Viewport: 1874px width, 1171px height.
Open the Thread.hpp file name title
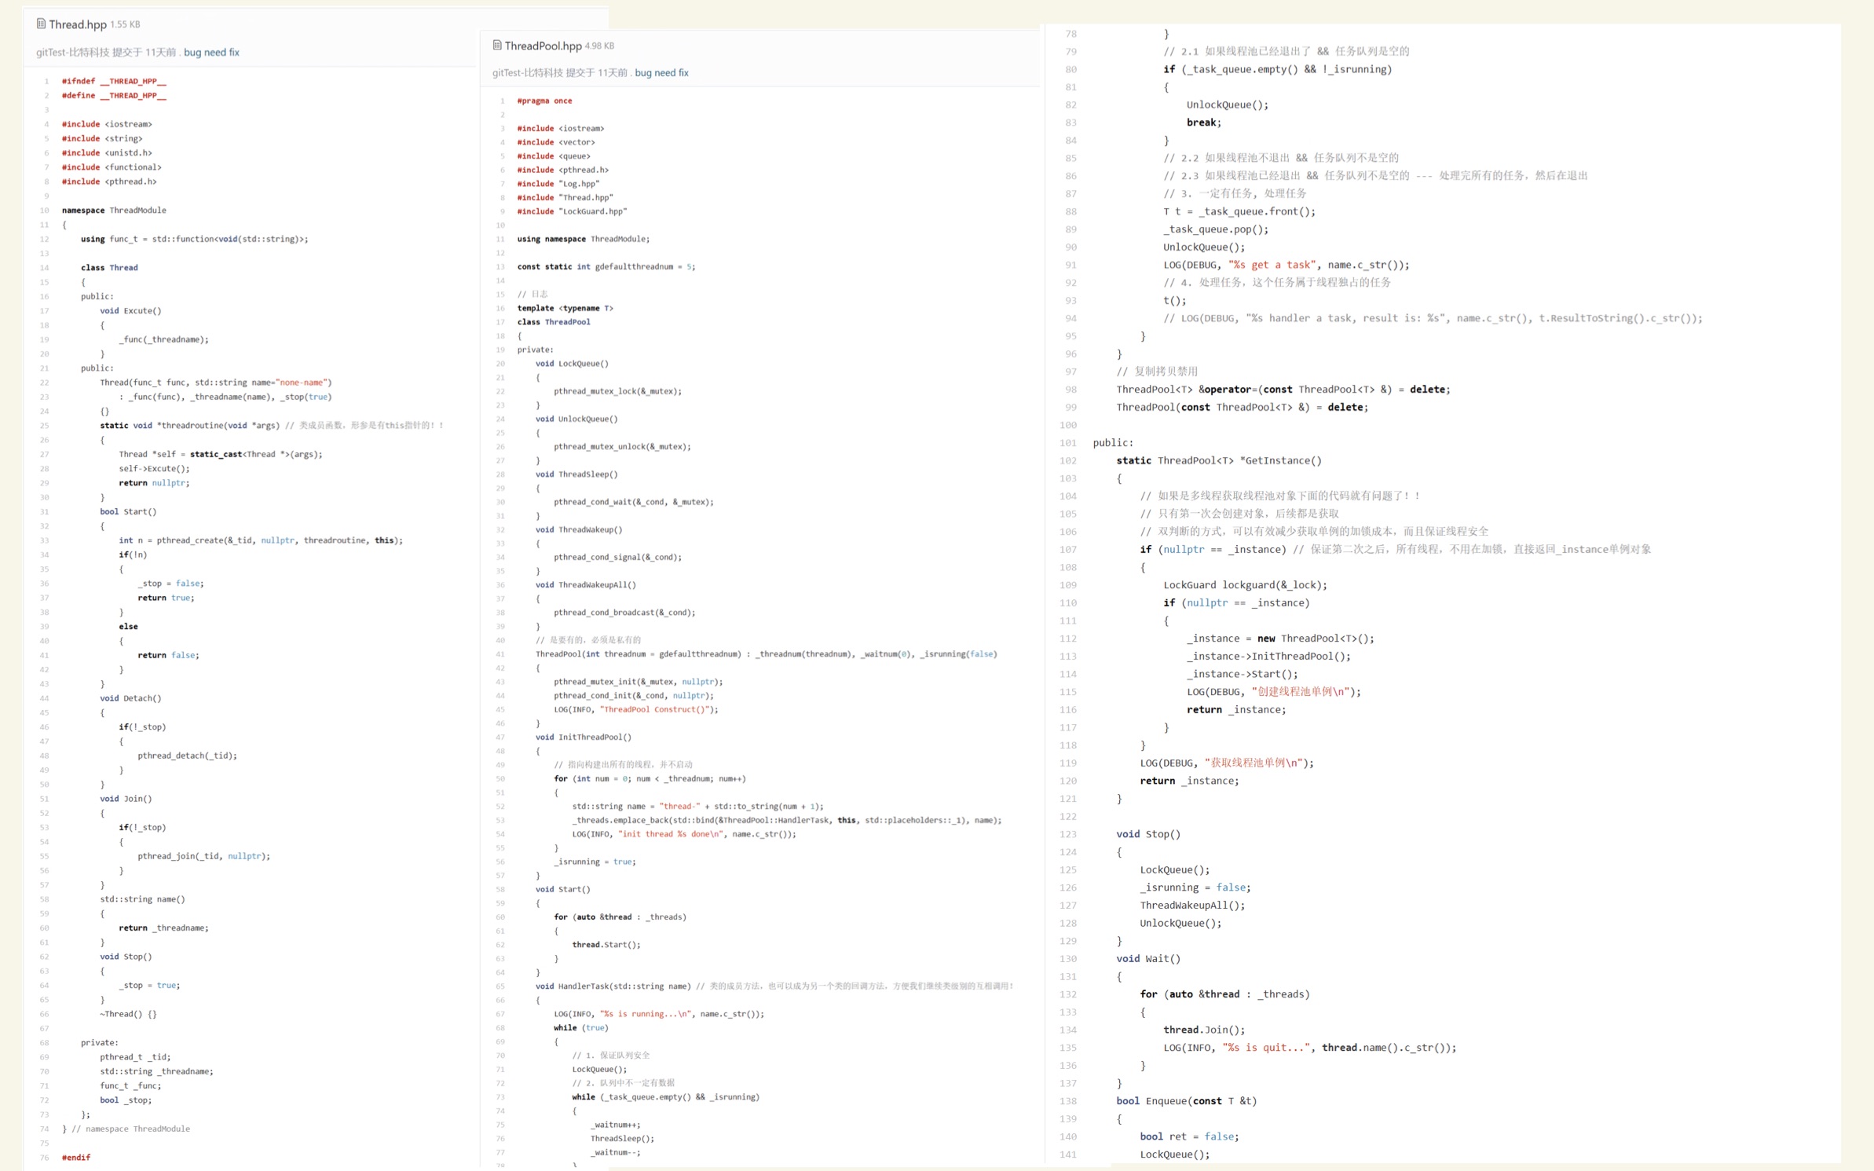tap(77, 24)
